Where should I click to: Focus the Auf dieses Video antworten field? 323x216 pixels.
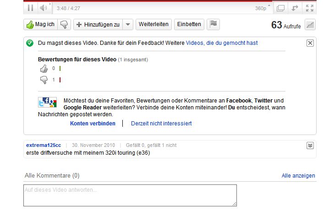tap(130, 195)
